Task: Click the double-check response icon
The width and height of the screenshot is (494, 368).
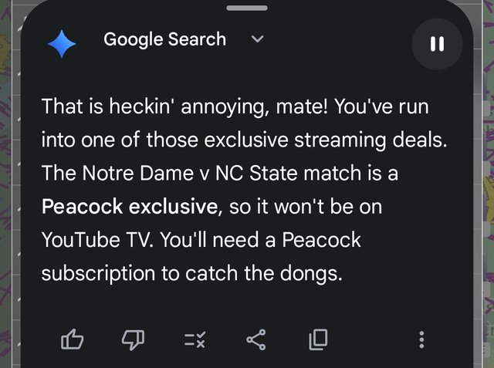Action: click(x=194, y=339)
